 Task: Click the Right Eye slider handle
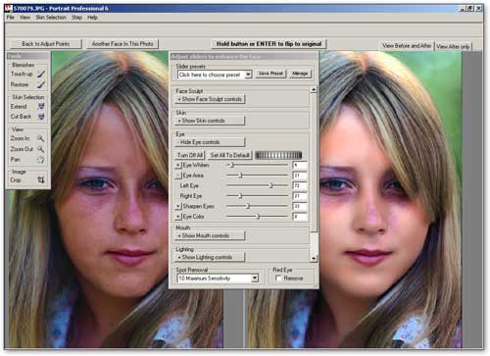pos(240,196)
